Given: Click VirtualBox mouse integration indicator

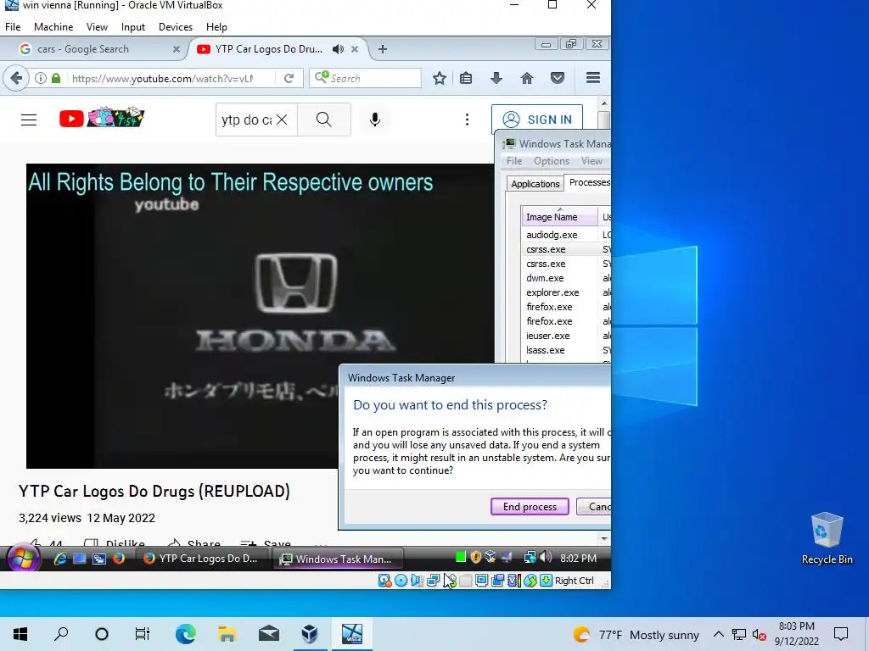Looking at the screenshot, I should (530, 581).
